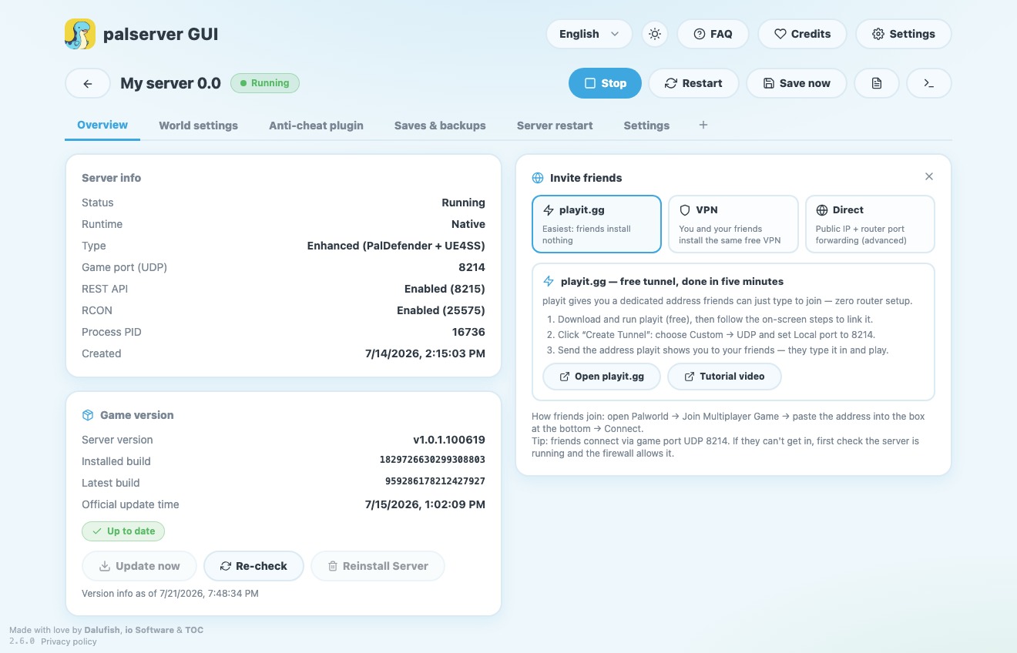
Task: Stop the running server
Action: tap(605, 83)
